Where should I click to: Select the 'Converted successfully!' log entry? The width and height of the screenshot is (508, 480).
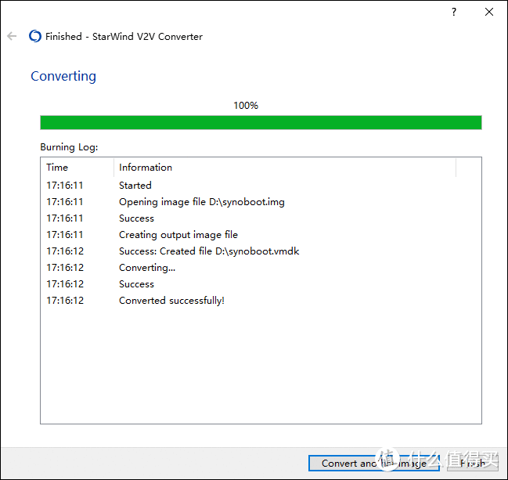(171, 301)
